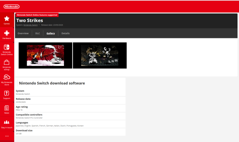Click the Two Strikes game title
The width and height of the screenshot is (239, 142).
tap(29, 20)
